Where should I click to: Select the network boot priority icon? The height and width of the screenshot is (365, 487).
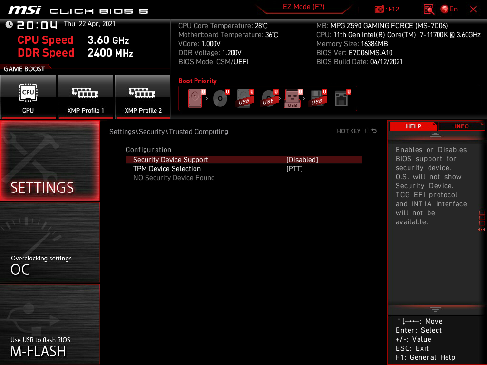(342, 98)
